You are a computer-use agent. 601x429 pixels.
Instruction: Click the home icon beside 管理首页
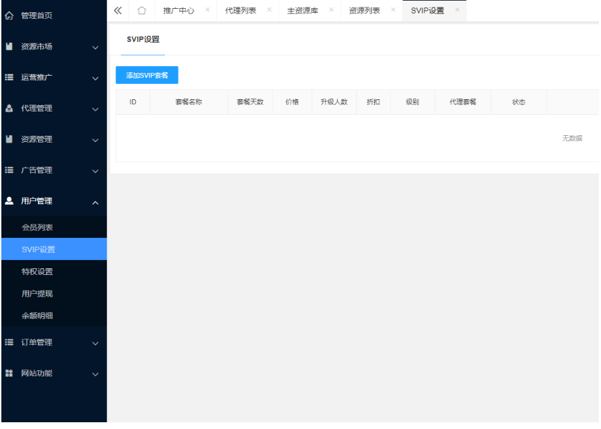(x=9, y=16)
